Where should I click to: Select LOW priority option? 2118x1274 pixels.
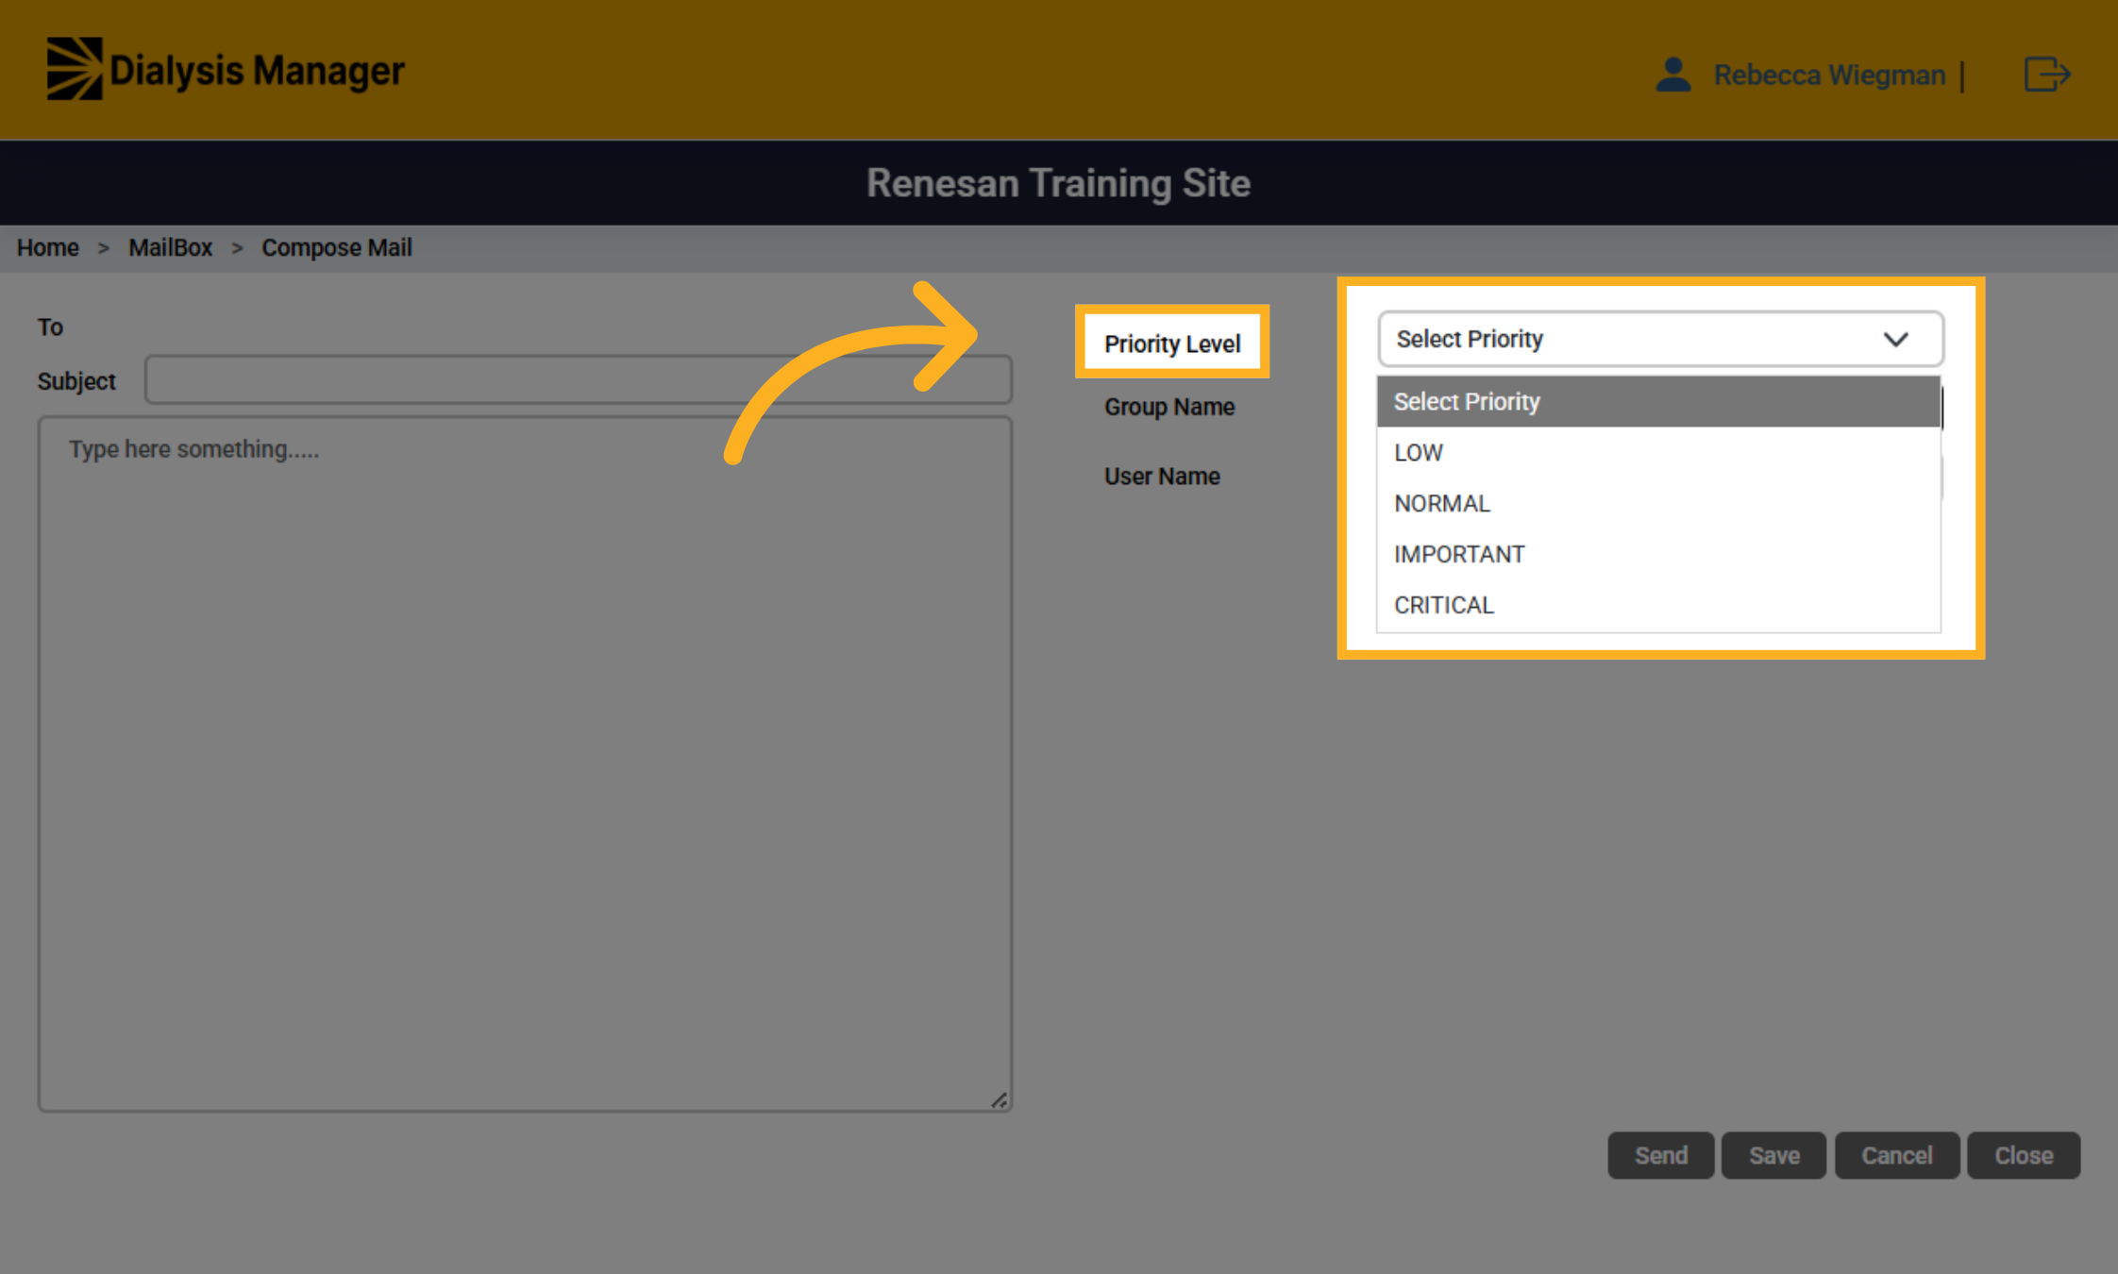1658,453
